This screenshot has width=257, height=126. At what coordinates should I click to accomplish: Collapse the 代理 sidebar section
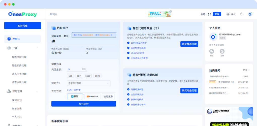click(37, 48)
